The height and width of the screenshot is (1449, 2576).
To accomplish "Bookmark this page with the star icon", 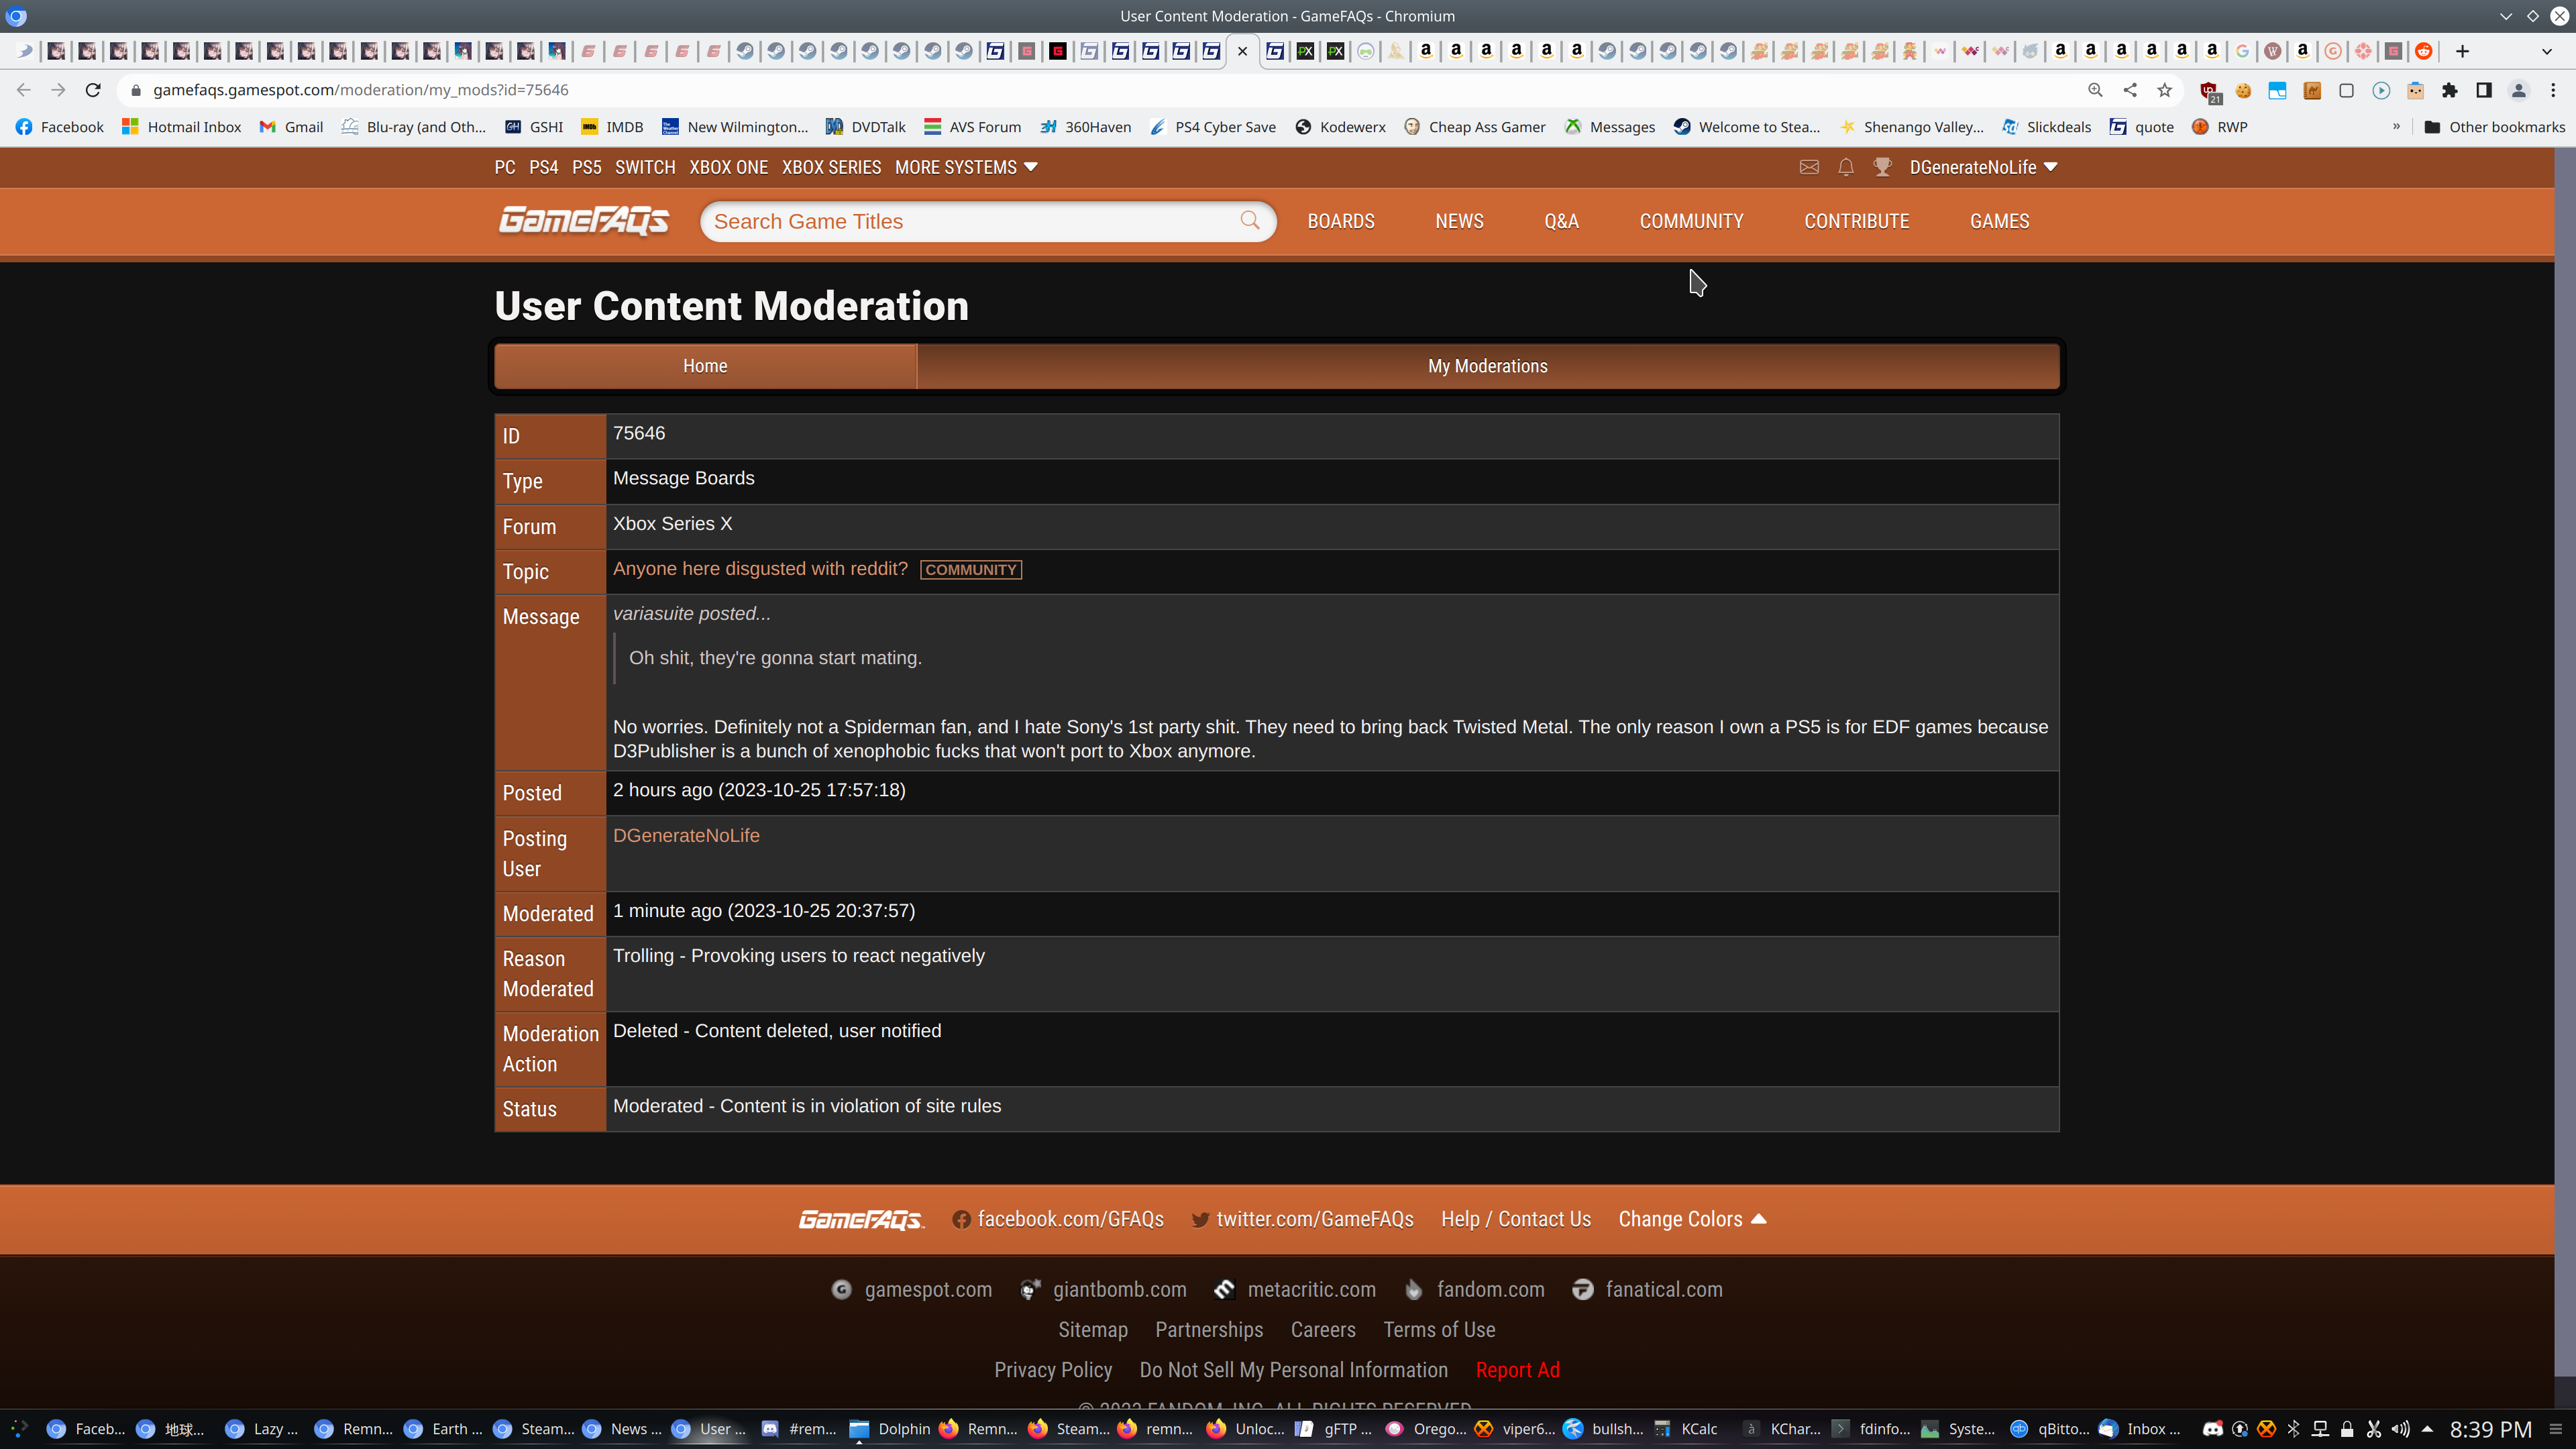I will pyautogui.click(x=2165, y=90).
